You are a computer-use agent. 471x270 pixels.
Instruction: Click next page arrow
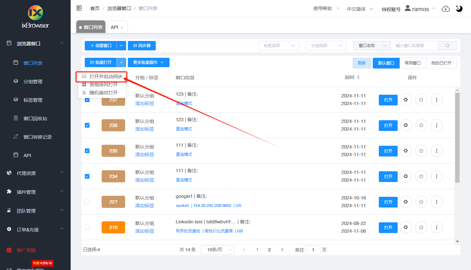tap(282, 250)
